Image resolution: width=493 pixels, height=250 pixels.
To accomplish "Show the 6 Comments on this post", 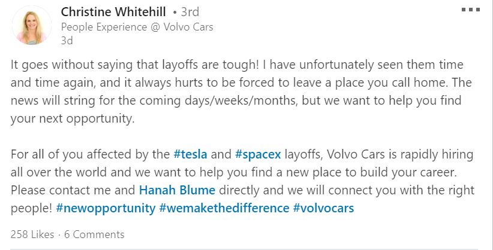I will [x=94, y=234].
